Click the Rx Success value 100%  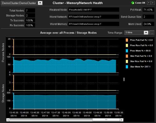click(30, 25)
